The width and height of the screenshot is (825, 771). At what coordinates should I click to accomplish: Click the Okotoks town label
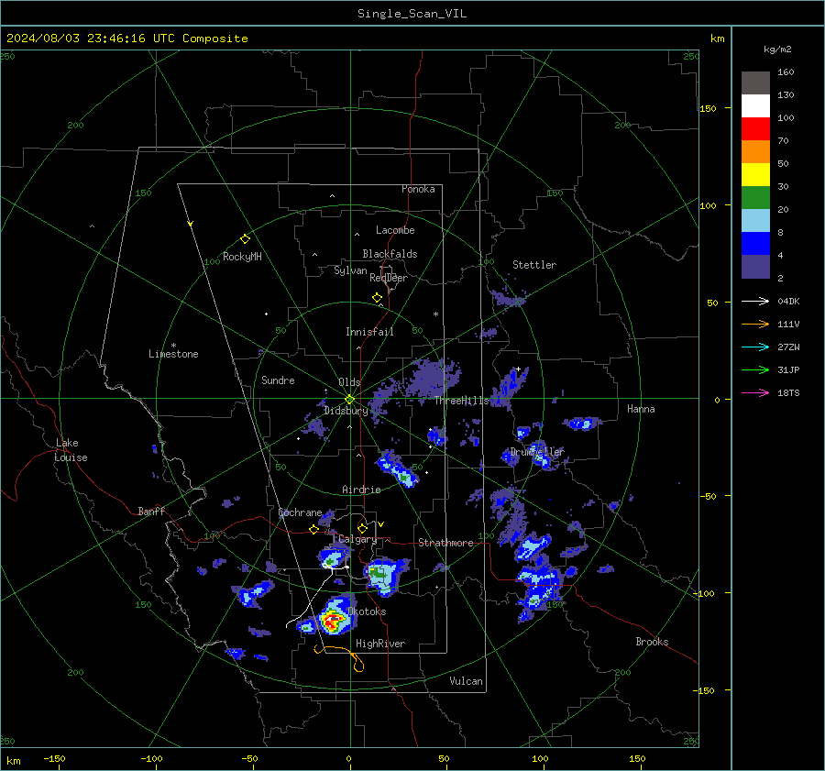367,611
